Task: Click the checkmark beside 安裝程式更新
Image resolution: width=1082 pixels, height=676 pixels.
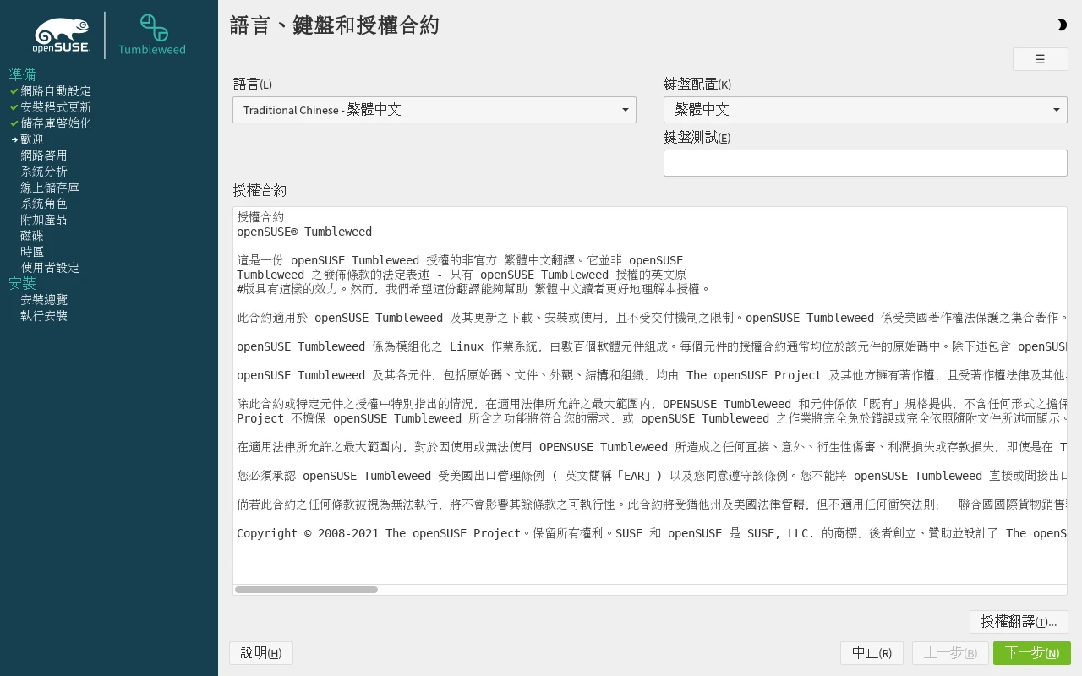Action: click(x=14, y=107)
